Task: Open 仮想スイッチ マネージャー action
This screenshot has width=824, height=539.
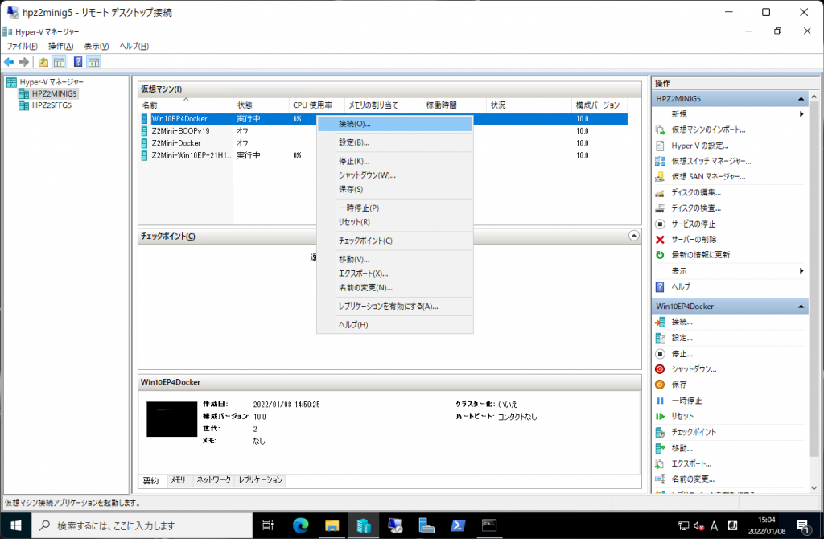Action: click(711, 161)
